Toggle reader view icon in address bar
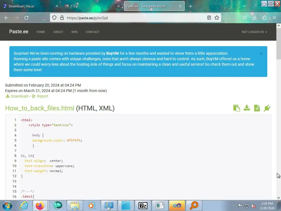Image resolution: width=281 pixels, height=211 pixels. tap(209, 18)
